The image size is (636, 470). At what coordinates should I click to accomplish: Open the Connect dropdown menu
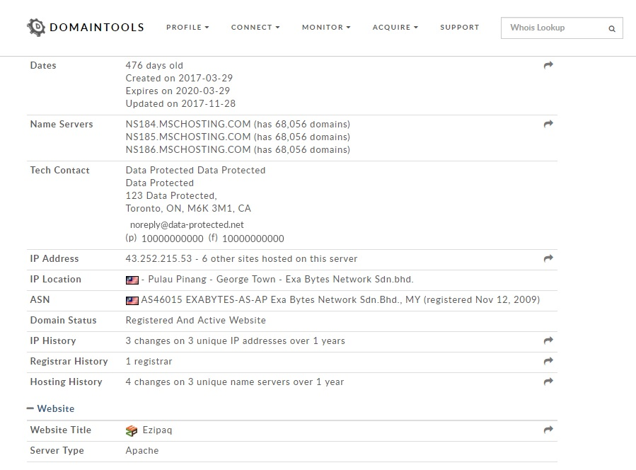pos(255,27)
